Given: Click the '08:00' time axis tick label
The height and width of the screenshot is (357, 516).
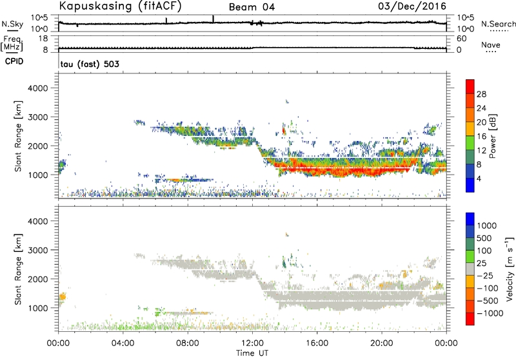Looking at the screenshot, I should (x=188, y=343).
